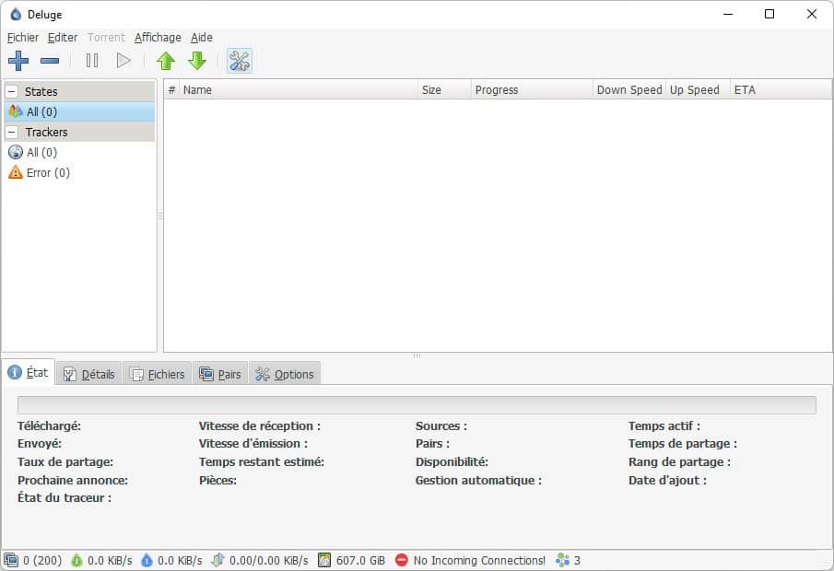
Task: Click the No Incoming Connections! status text
Action: click(x=479, y=560)
